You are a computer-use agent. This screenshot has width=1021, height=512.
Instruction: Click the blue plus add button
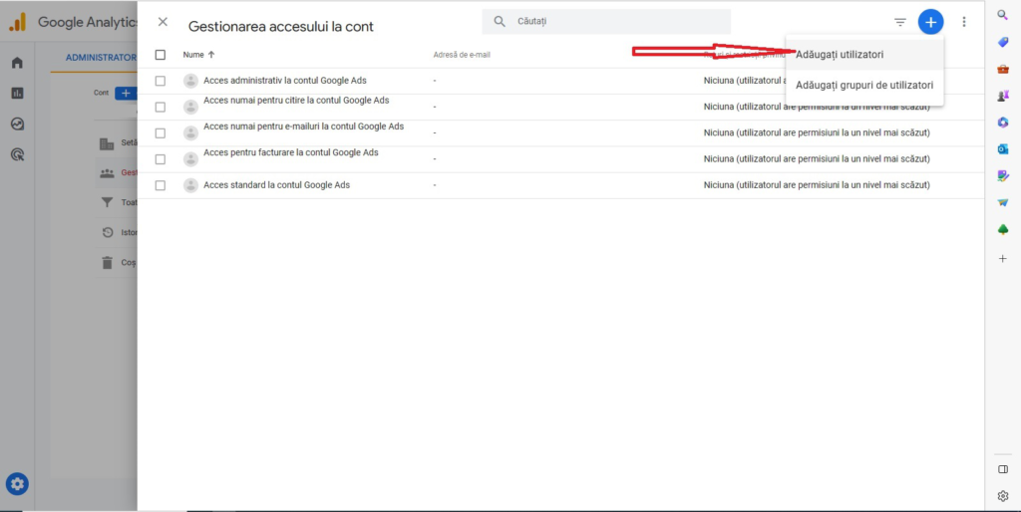[x=930, y=22]
